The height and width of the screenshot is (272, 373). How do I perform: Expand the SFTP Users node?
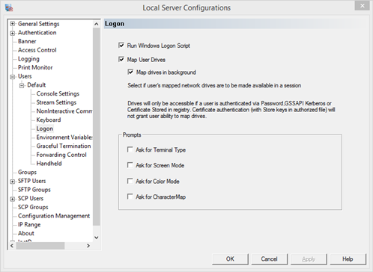click(13, 182)
